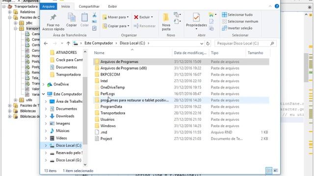The width and height of the screenshot is (314, 176).
Task: Click Disco Local (C:) in address bar
Action: pos(132,43)
